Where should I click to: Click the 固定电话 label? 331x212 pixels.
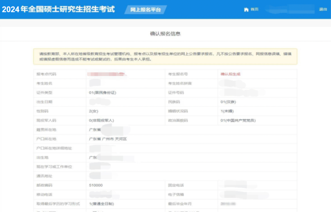click(176, 185)
